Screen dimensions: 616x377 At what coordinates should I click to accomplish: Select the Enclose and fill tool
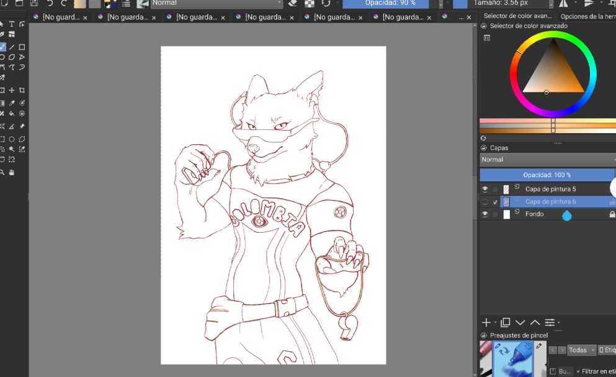22,114
